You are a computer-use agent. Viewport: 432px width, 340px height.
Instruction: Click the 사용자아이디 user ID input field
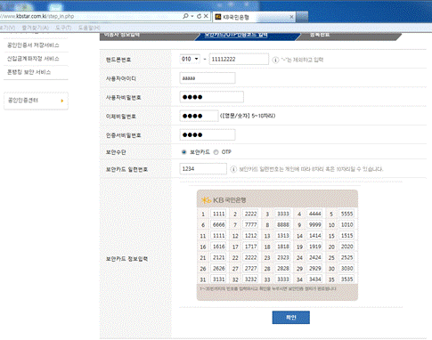click(208, 78)
